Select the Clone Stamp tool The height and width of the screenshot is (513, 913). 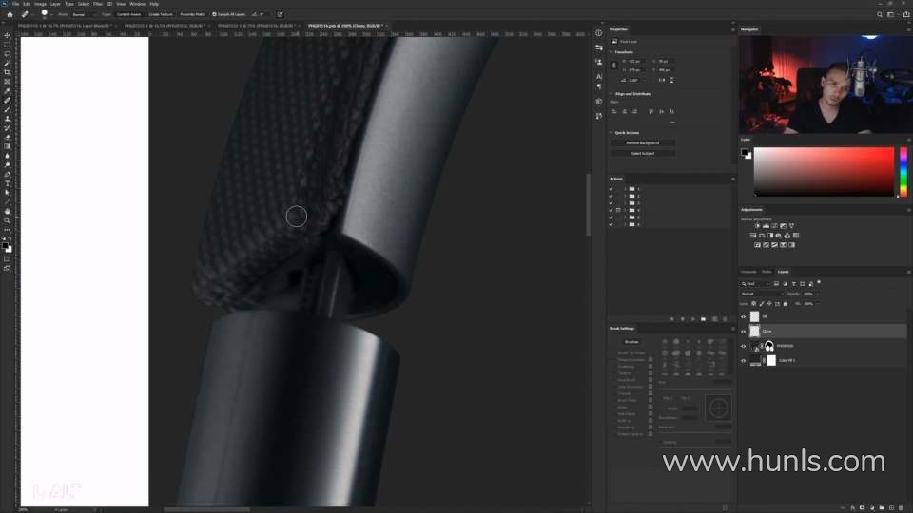[7, 120]
